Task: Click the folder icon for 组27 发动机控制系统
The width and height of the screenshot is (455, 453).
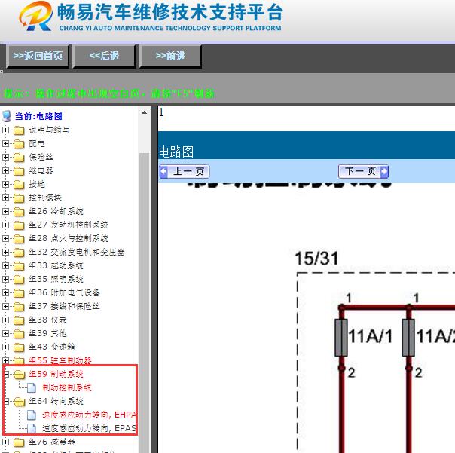Action: point(19,225)
